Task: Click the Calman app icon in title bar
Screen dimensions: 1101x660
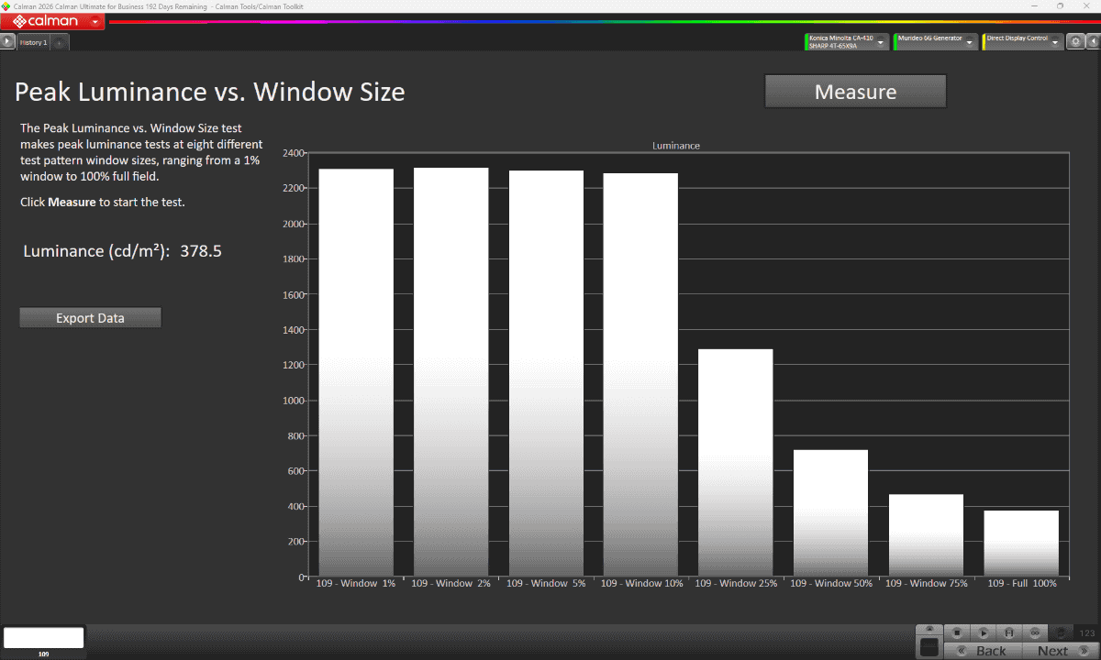Action: pos(6,5)
